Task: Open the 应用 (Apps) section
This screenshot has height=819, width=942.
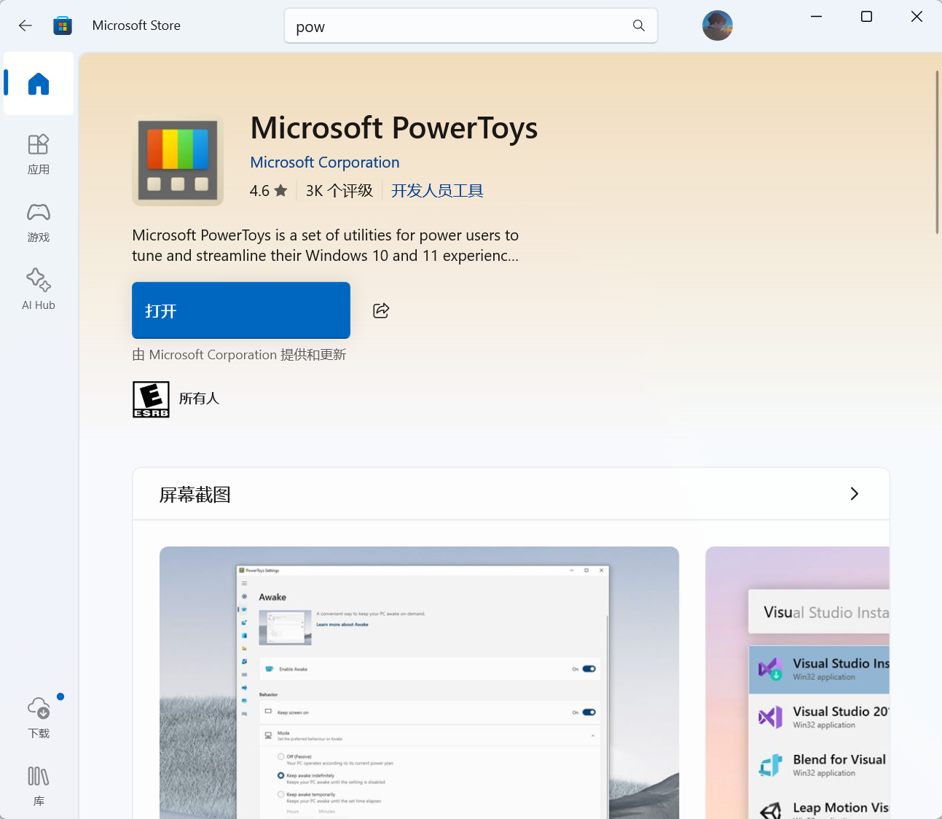Action: tap(39, 154)
